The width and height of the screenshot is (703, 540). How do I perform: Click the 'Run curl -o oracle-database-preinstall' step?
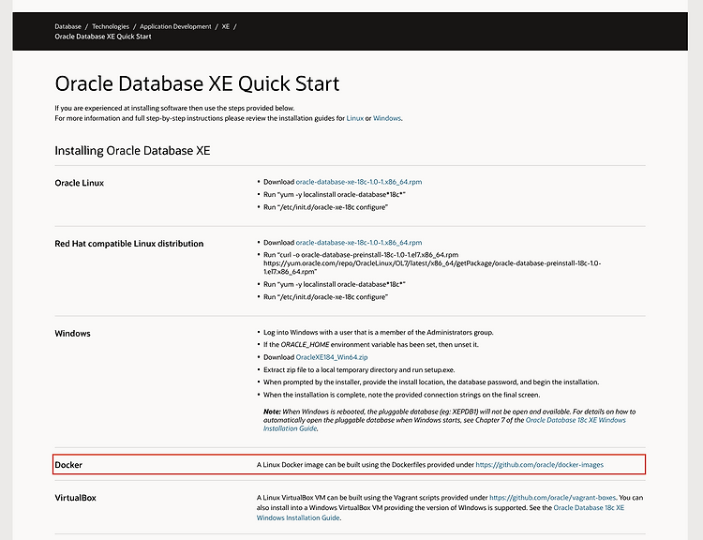[x=432, y=263]
